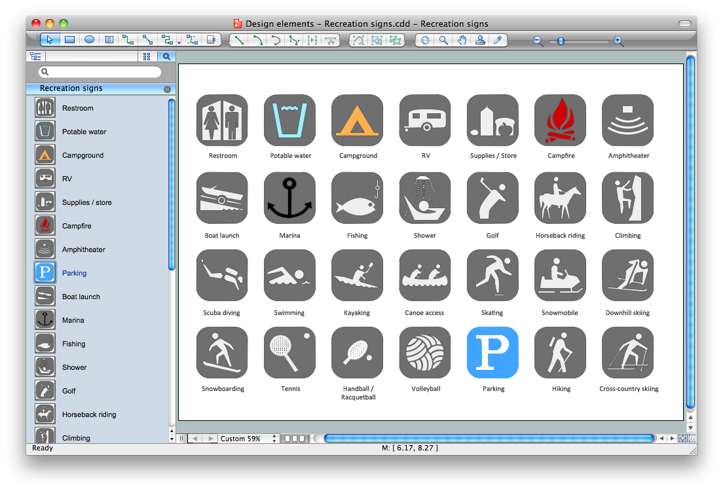723x491 pixels.
Task: Select the Marina anchor sign in the sidebar
Action: (x=73, y=320)
